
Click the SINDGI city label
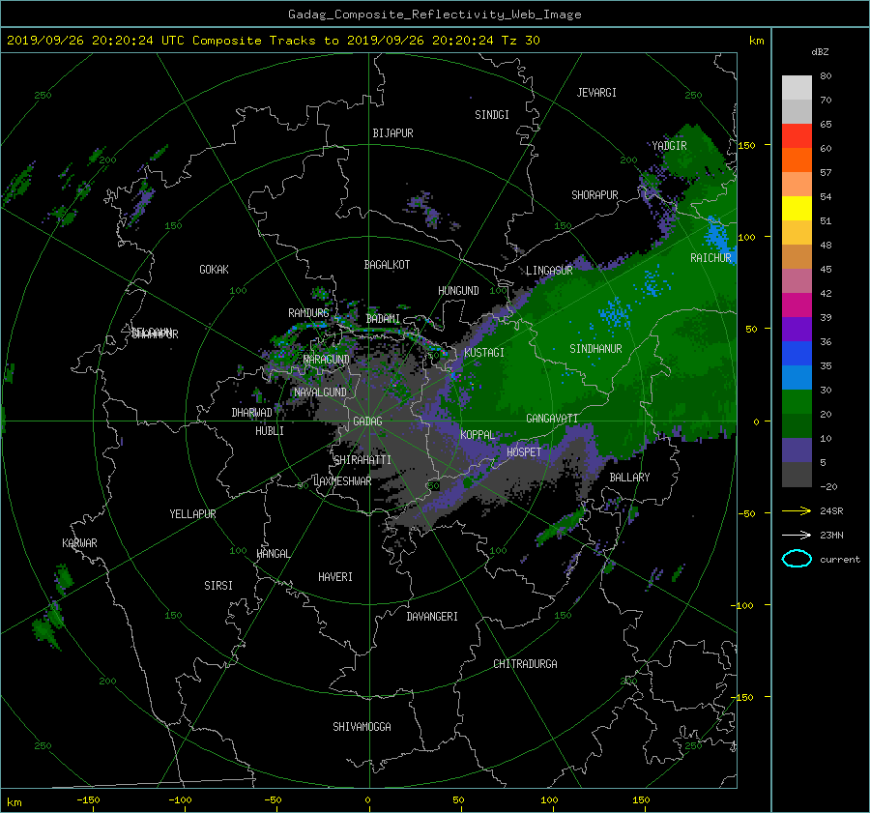pyautogui.click(x=492, y=115)
